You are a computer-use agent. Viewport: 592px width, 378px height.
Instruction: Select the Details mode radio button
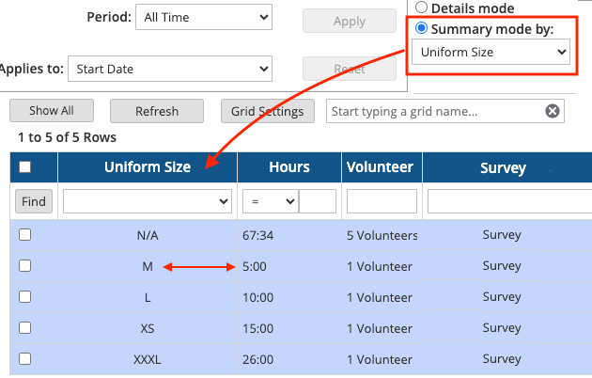421,8
